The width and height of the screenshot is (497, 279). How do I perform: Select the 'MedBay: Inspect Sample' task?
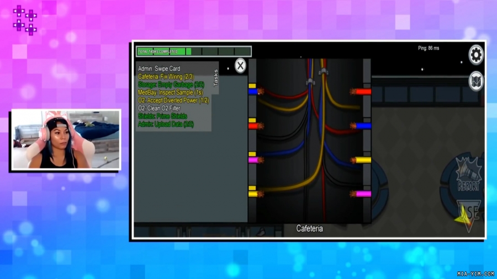coord(171,93)
